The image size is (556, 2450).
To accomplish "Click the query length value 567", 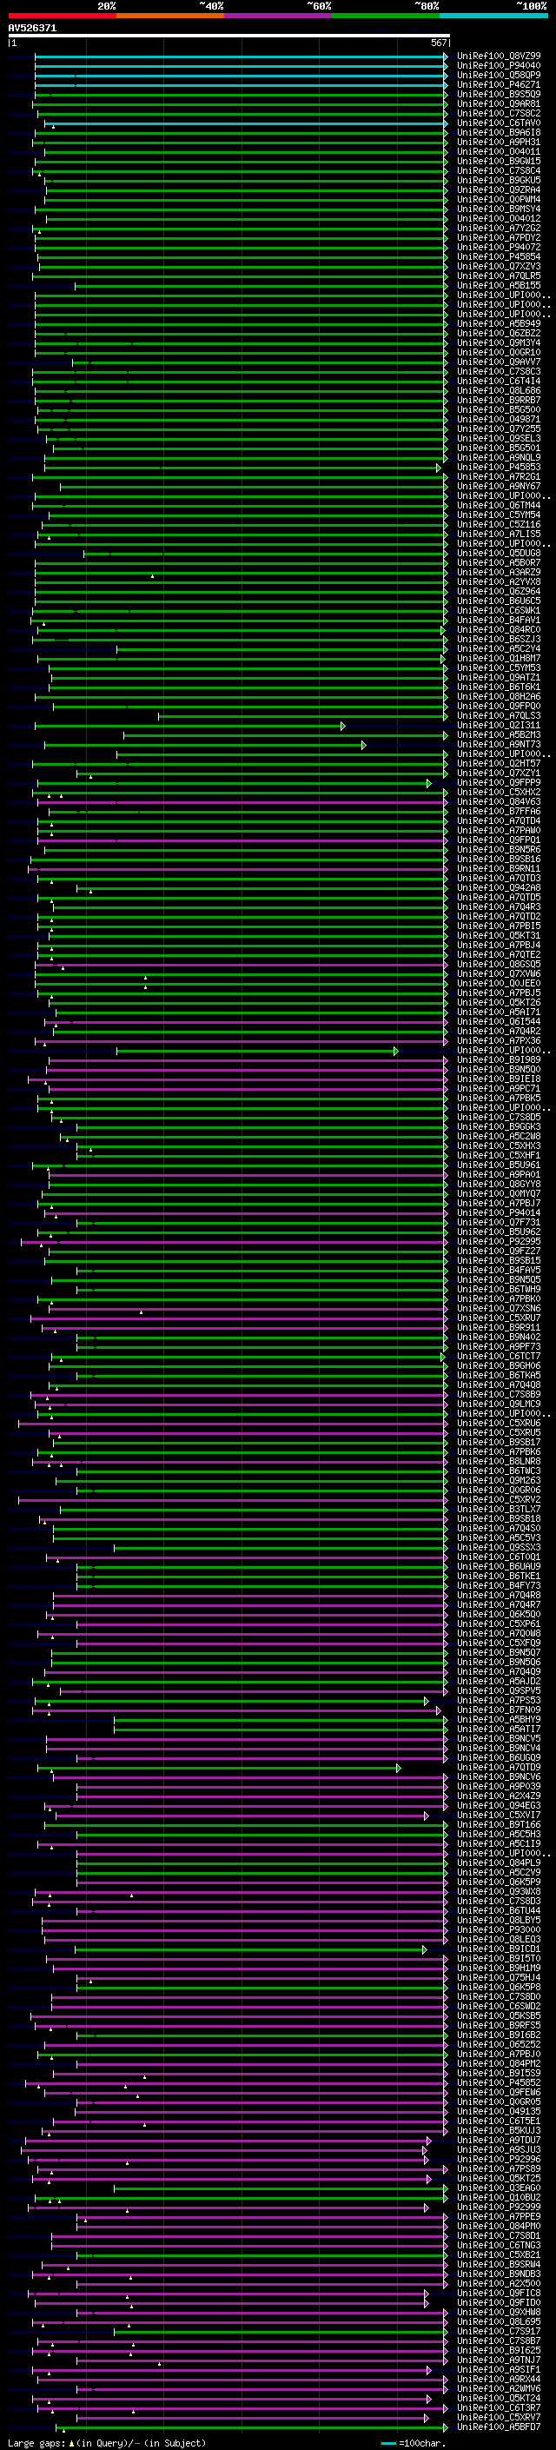I will (438, 43).
